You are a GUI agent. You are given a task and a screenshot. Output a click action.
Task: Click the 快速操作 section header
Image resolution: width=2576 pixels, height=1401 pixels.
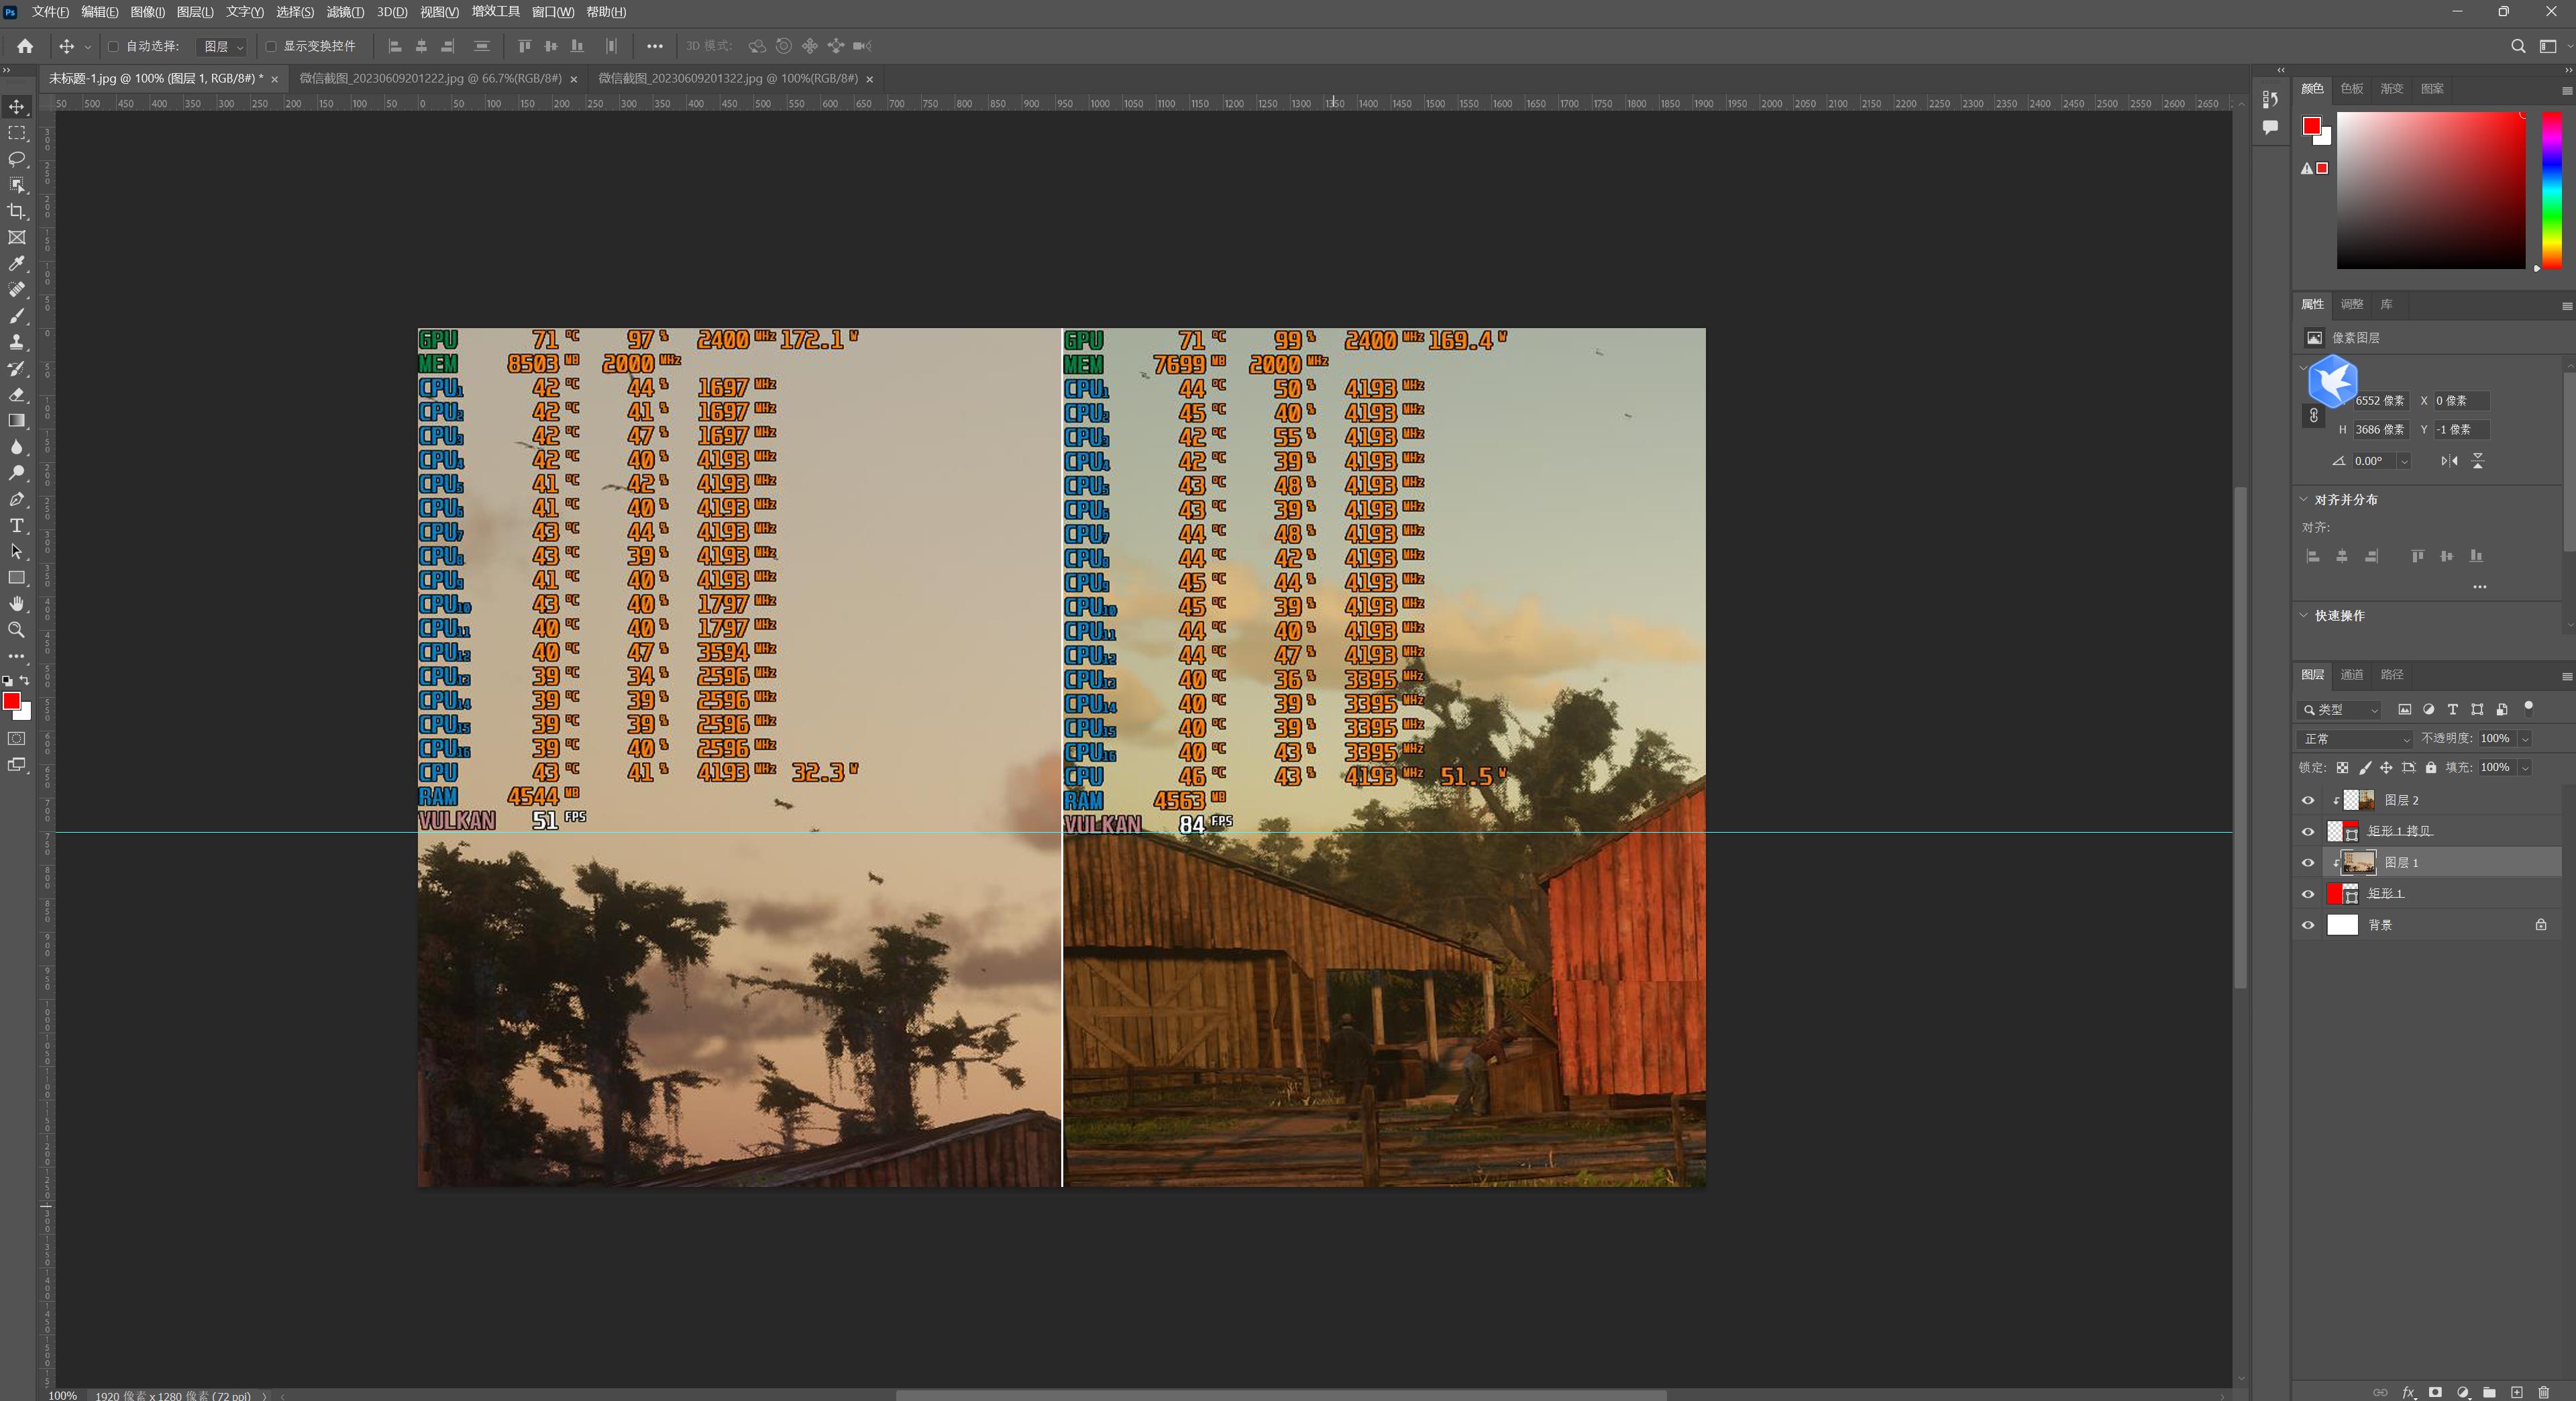[2339, 615]
